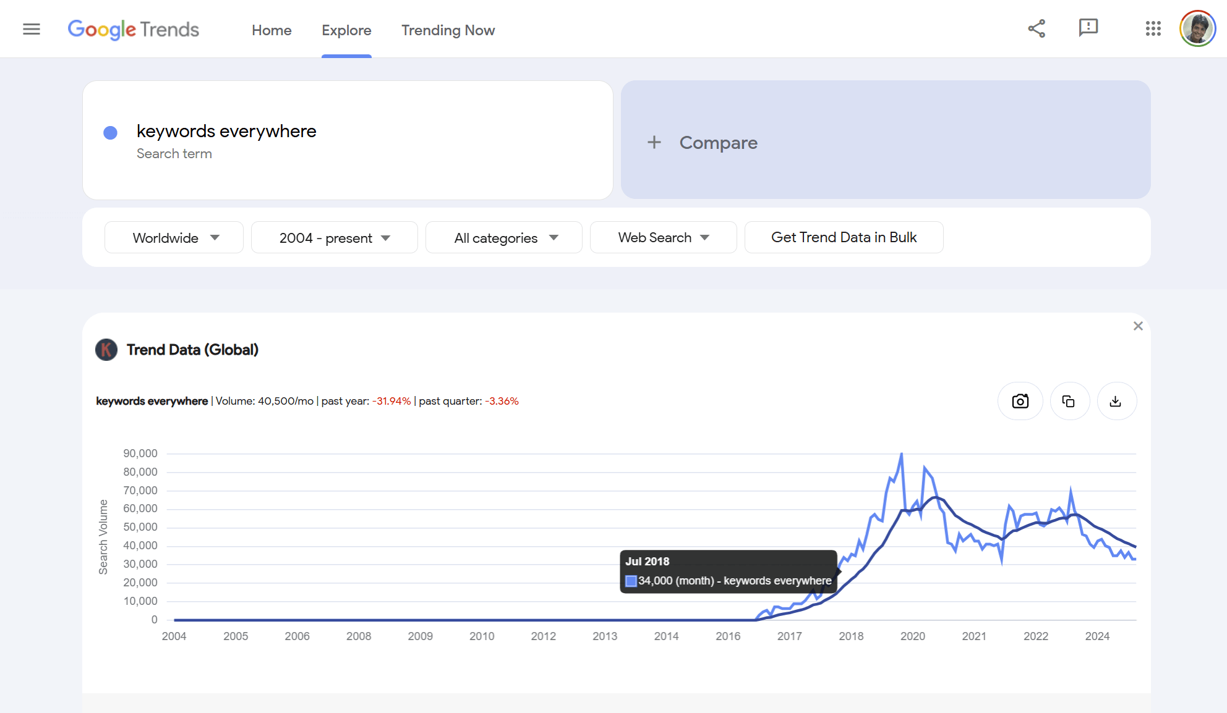
Task: Click the 90,000 y-axis label
Action: (x=140, y=454)
